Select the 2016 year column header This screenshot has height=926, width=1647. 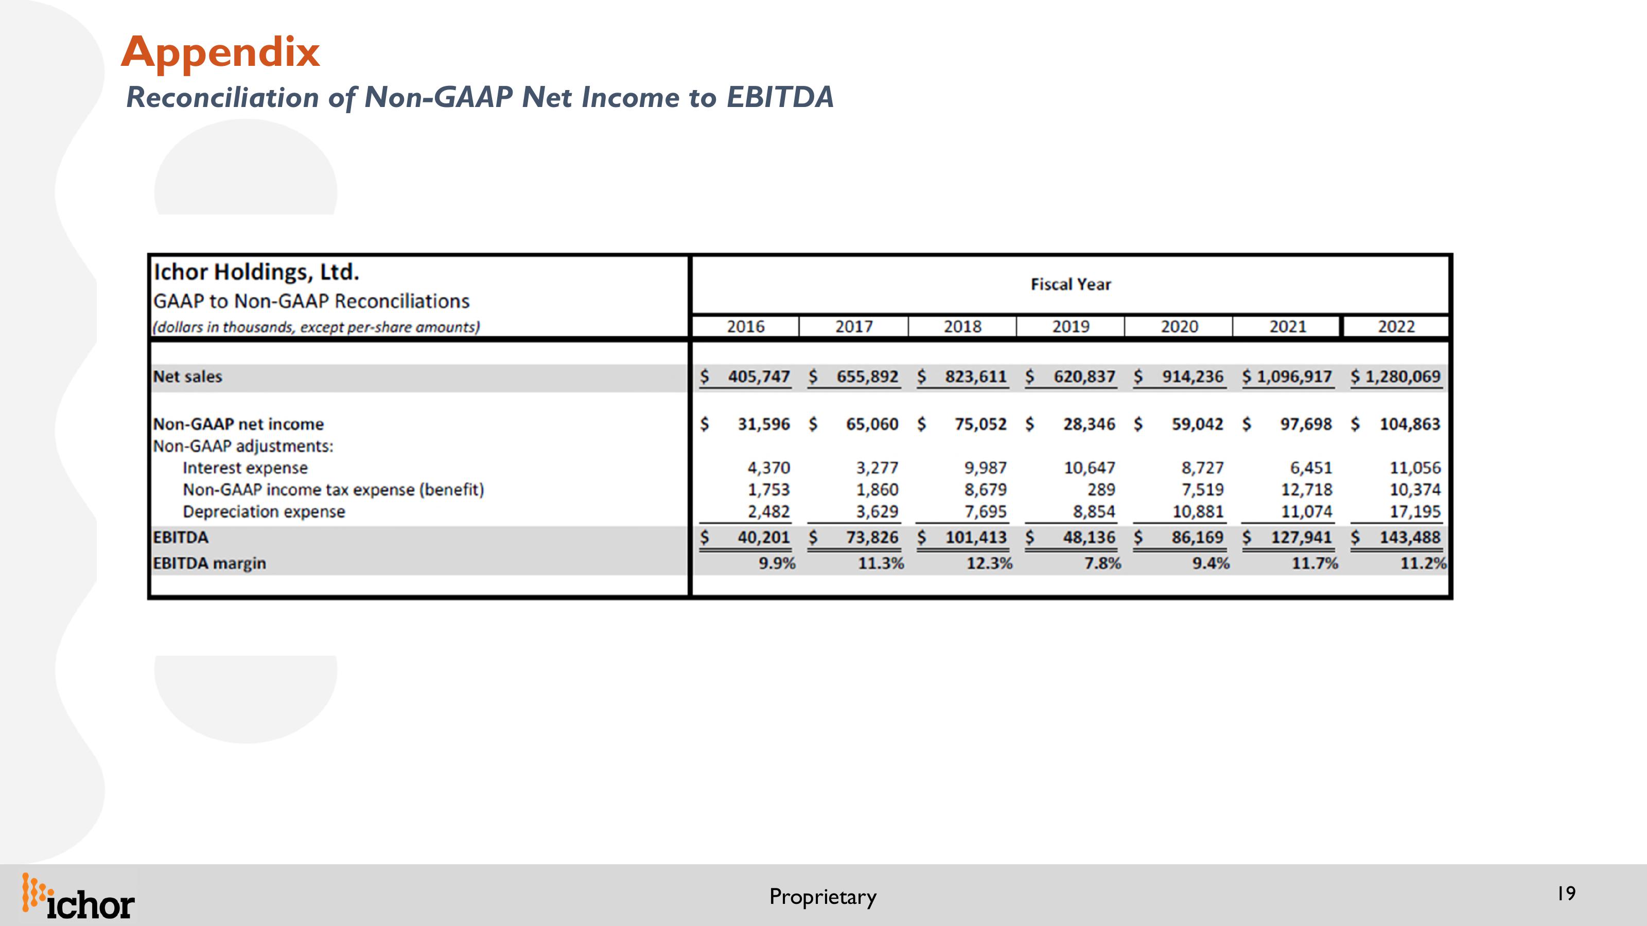coord(745,327)
